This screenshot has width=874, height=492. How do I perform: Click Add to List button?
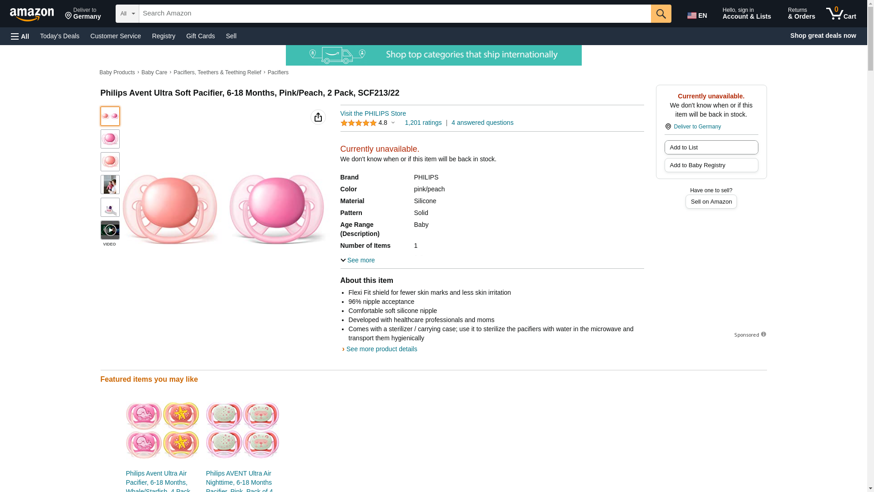tap(711, 147)
